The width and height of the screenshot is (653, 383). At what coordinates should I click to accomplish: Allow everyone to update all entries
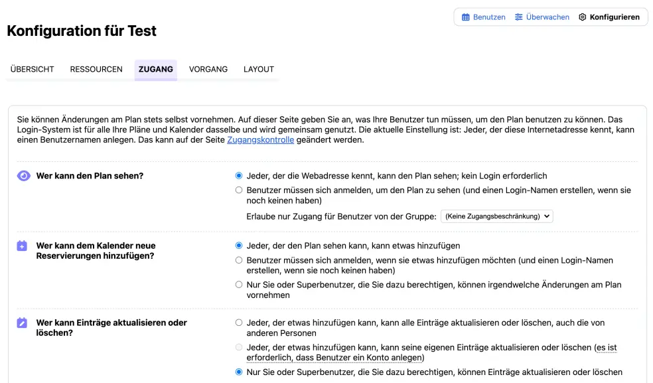coord(239,322)
